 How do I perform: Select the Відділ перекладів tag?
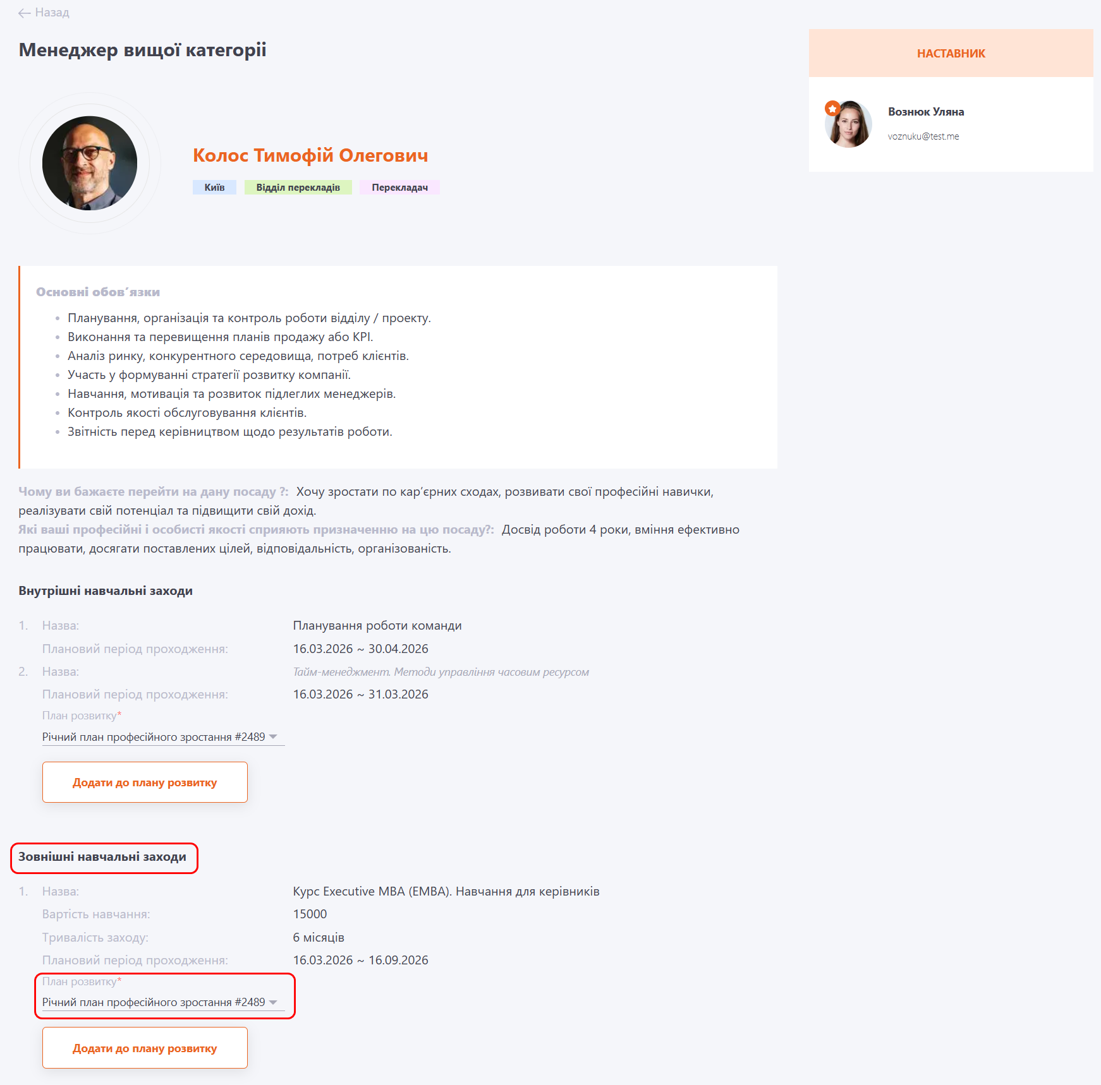tap(298, 188)
